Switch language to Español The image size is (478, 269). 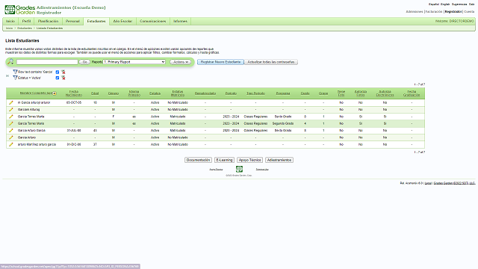(434, 4)
